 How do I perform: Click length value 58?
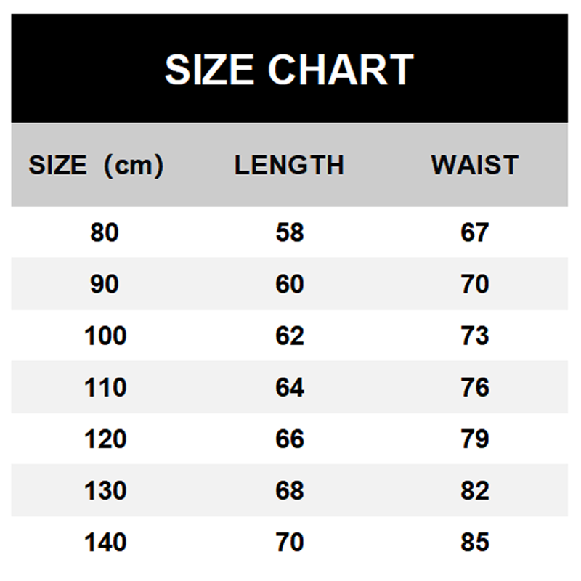click(x=290, y=233)
